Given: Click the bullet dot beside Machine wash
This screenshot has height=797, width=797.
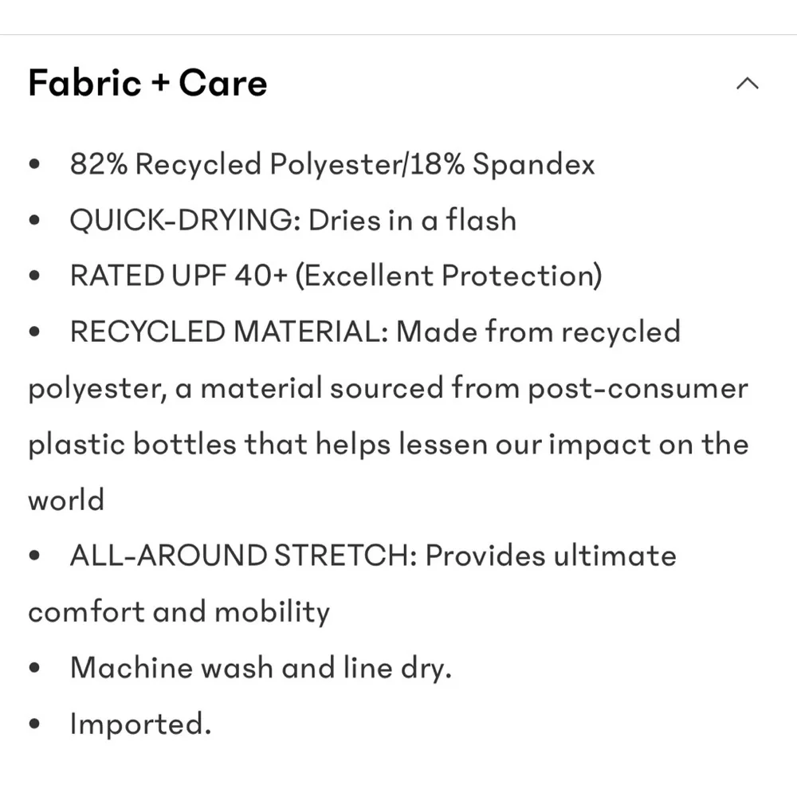Looking at the screenshot, I should [34, 667].
